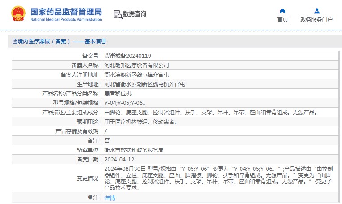Select the value 用于医疗机构转运、移动患者。
The image size is (342, 204).
pyautogui.click(x=141, y=122)
